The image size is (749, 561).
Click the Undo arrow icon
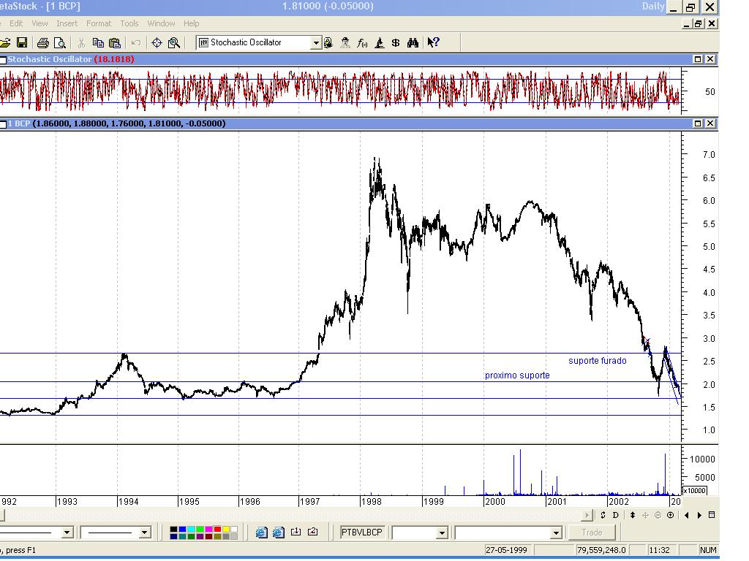pyautogui.click(x=135, y=43)
